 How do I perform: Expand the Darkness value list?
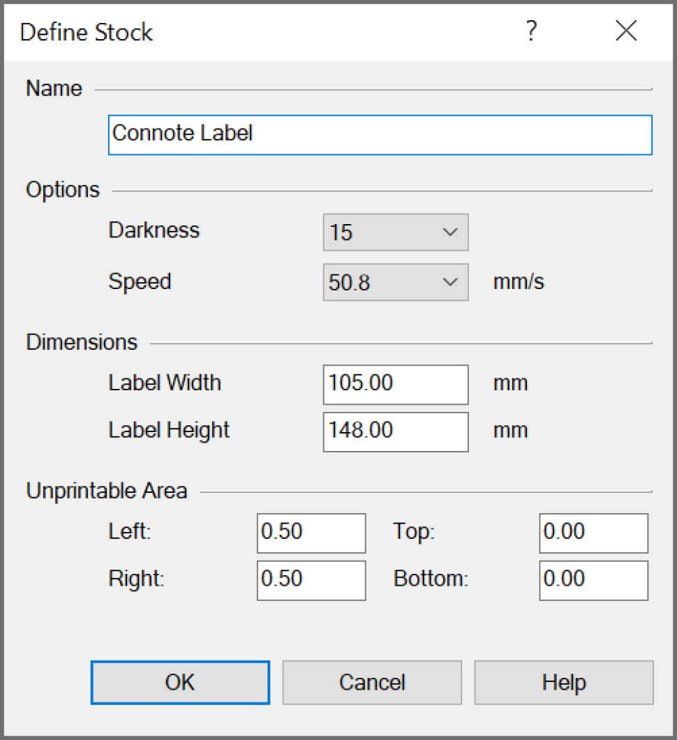(451, 232)
